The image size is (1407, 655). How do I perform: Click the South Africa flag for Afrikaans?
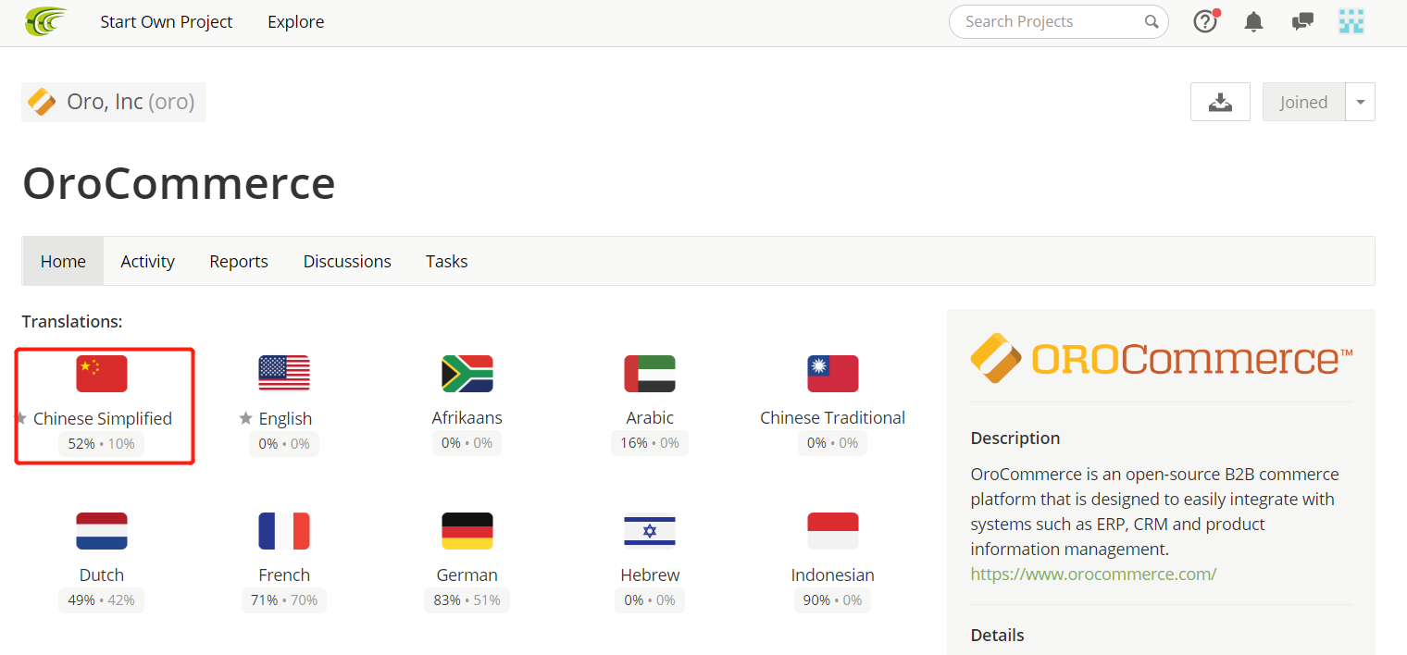point(467,374)
